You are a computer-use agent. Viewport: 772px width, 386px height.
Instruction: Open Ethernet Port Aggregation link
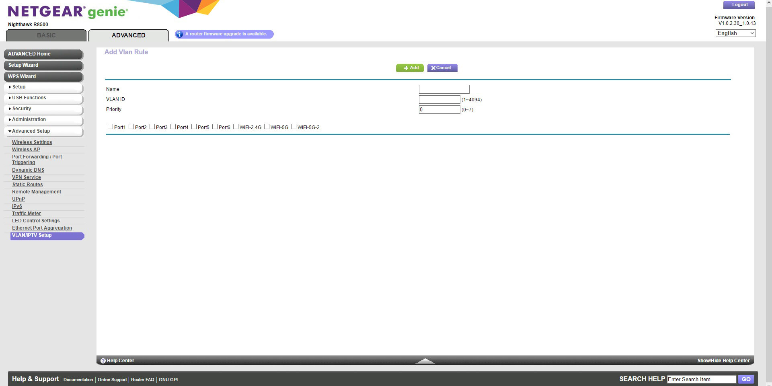(x=42, y=228)
